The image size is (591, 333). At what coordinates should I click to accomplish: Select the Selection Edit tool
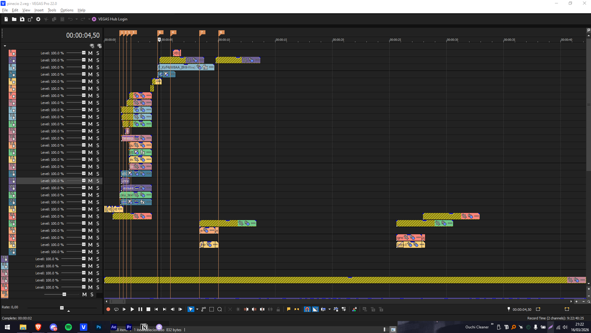(211, 309)
